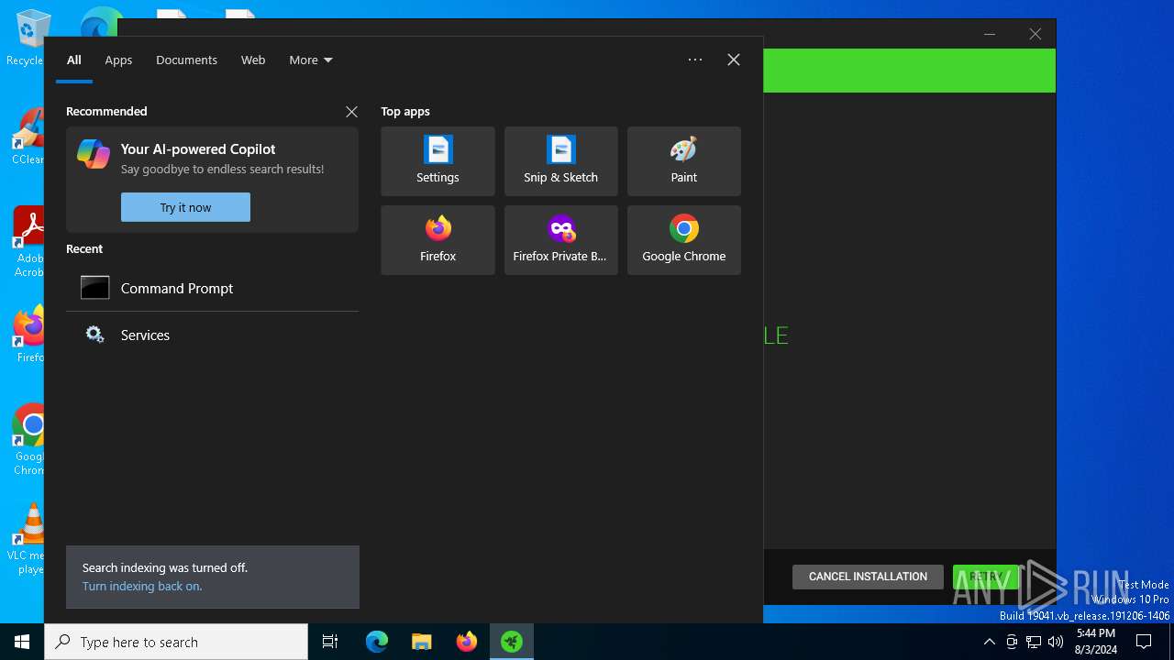Switch to the Apps search tab
The height and width of the screenshot is (660, 1174).
118,60
